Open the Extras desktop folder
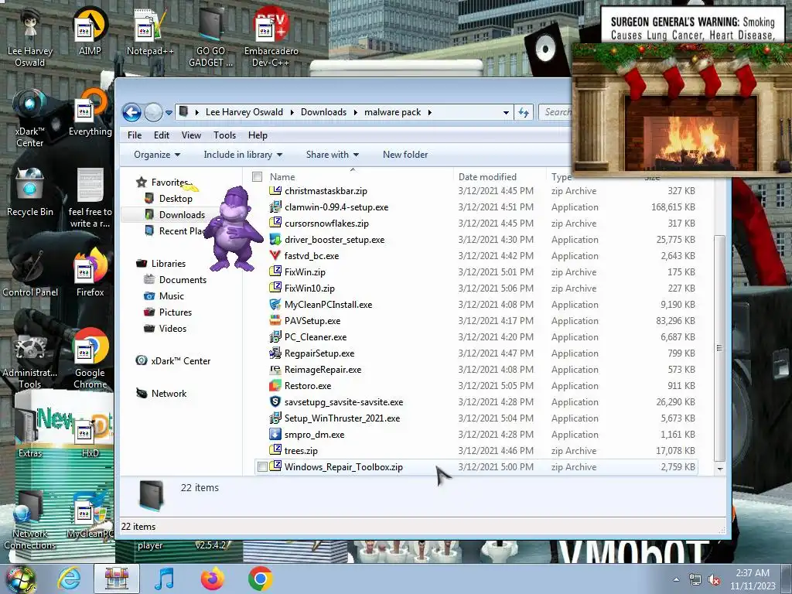This screenshot has height=594, width=792. click(30, 432)
